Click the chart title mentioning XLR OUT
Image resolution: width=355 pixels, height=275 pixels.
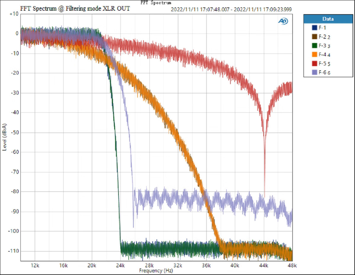(x=75, y=9)
